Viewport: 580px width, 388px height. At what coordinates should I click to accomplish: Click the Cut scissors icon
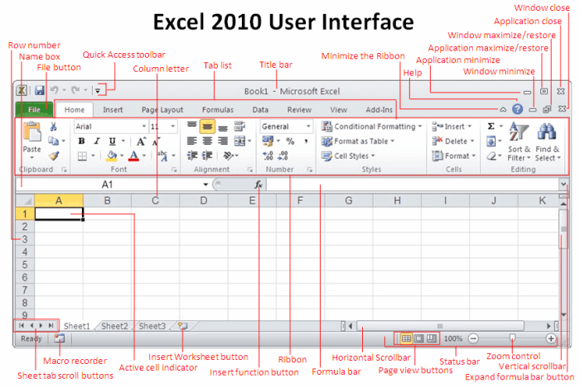[54, 127]
